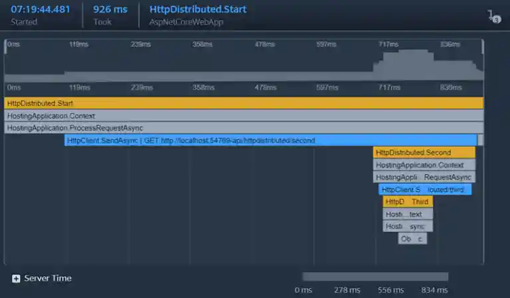Select the top HostingApplication.Context span bar
The image size is (510, 298).
[x=244, y=116]
